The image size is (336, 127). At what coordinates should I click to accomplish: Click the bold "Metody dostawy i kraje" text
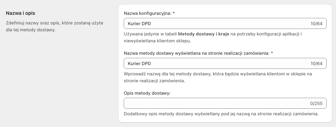204,34
